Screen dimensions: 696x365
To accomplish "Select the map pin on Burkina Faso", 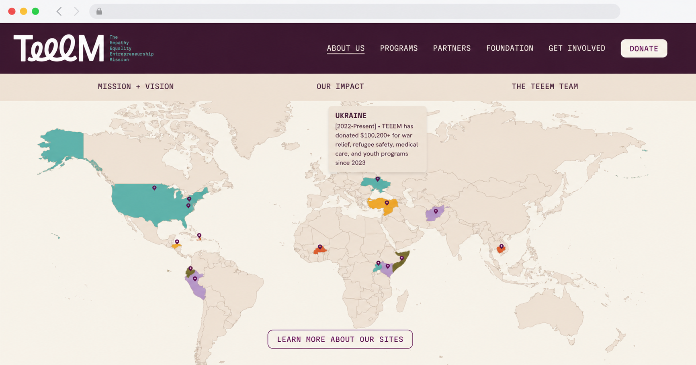I will pyautogui.click(x=320, y=247).
